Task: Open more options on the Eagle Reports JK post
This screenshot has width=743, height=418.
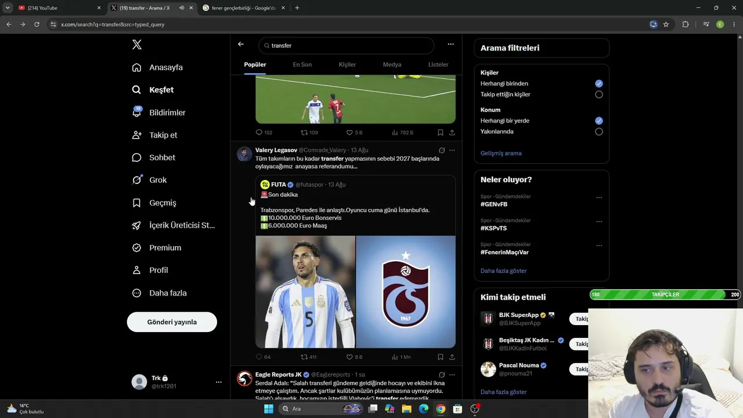Action: point(452,375)
